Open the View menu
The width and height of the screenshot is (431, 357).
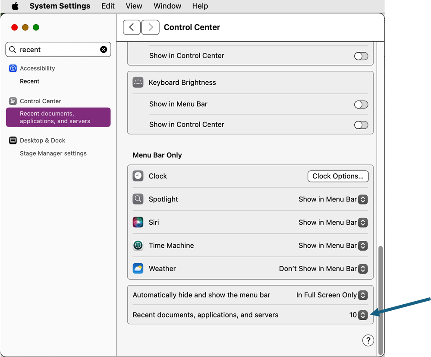click(134, 6)
